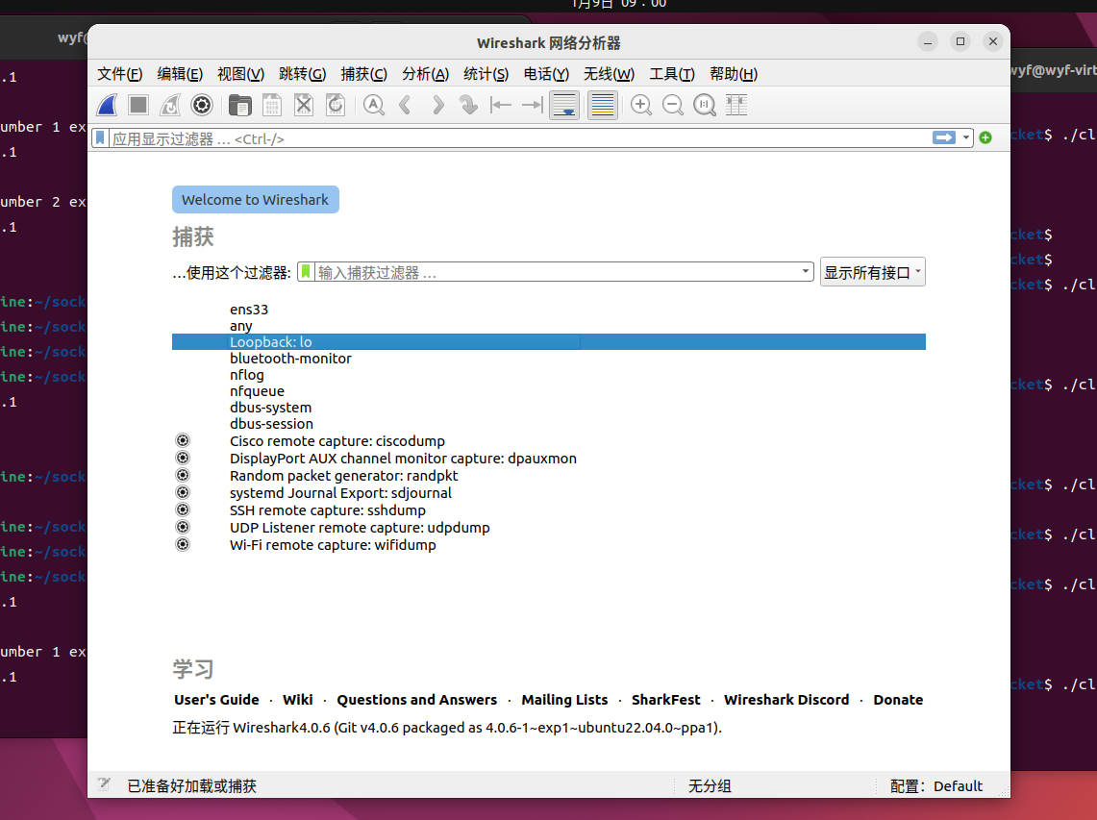
Task: Open the User's Guide link
Action: point(216,700)
